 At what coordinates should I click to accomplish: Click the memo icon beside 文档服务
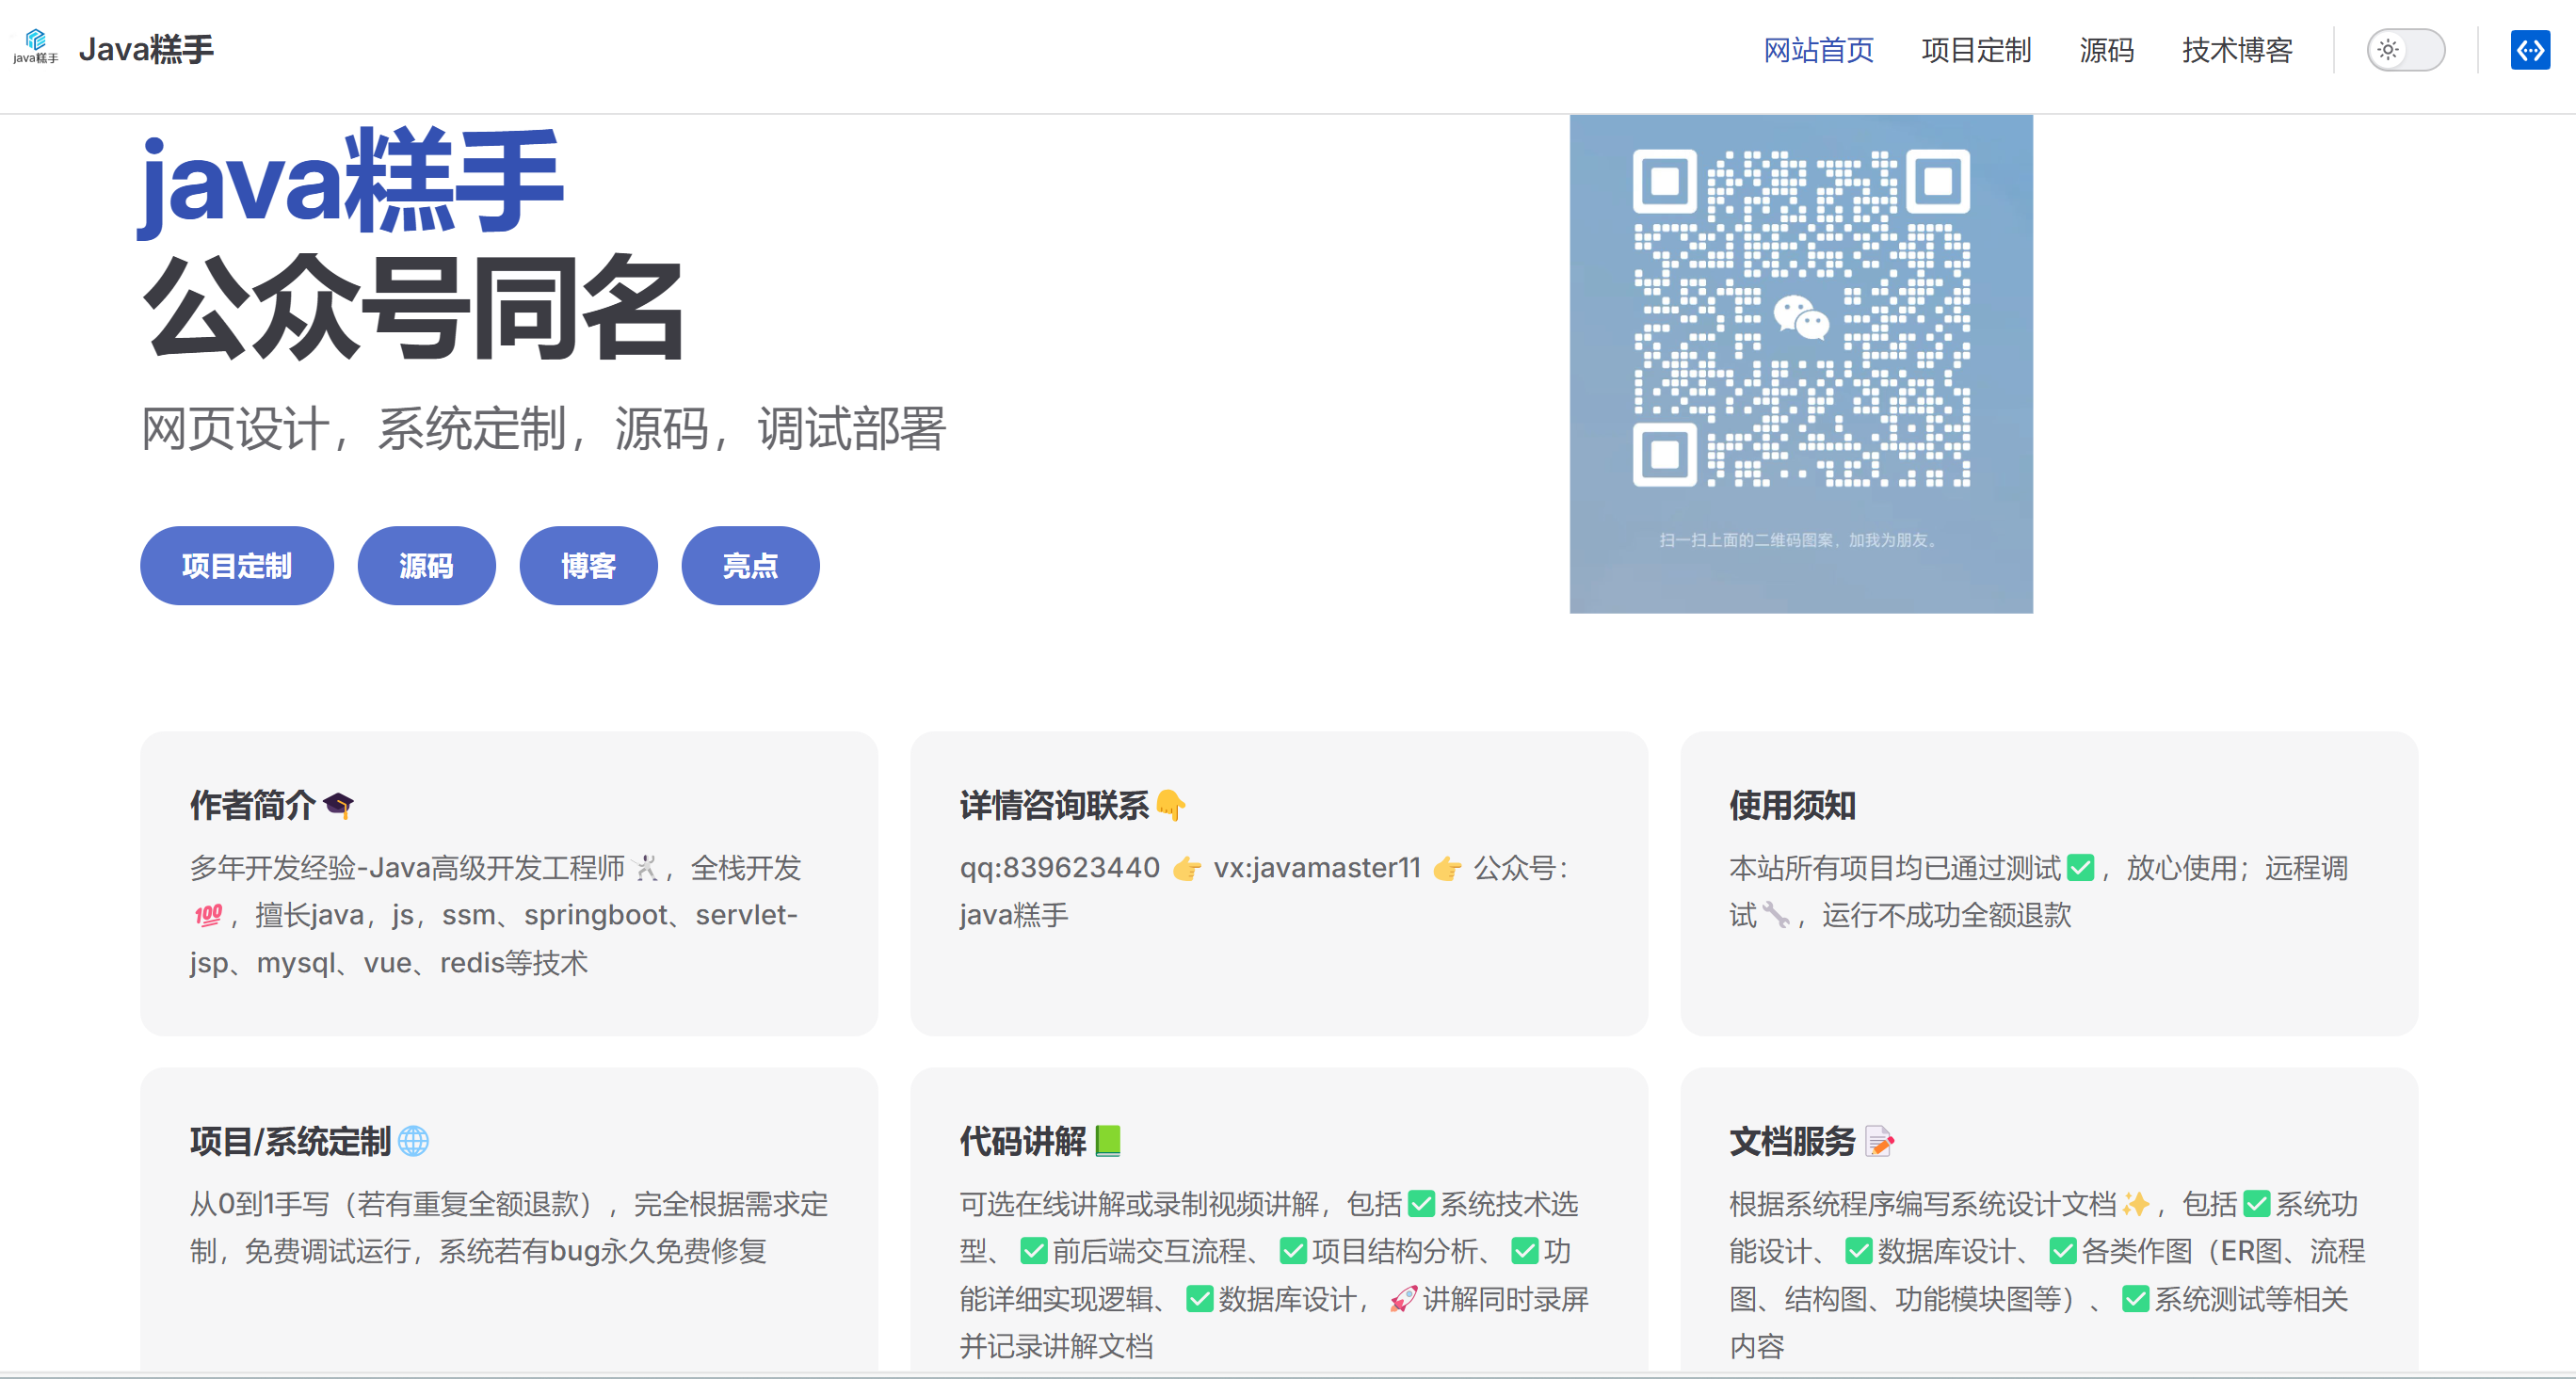click(1879, 1141)
